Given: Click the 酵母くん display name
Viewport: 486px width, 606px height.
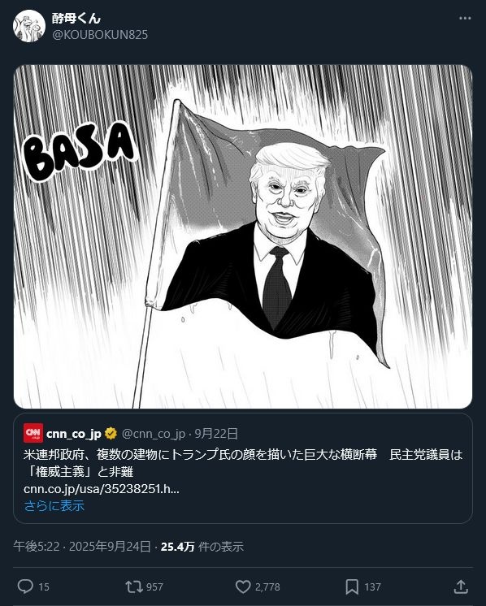Looking at the screenshot, I should coord(76,18).
